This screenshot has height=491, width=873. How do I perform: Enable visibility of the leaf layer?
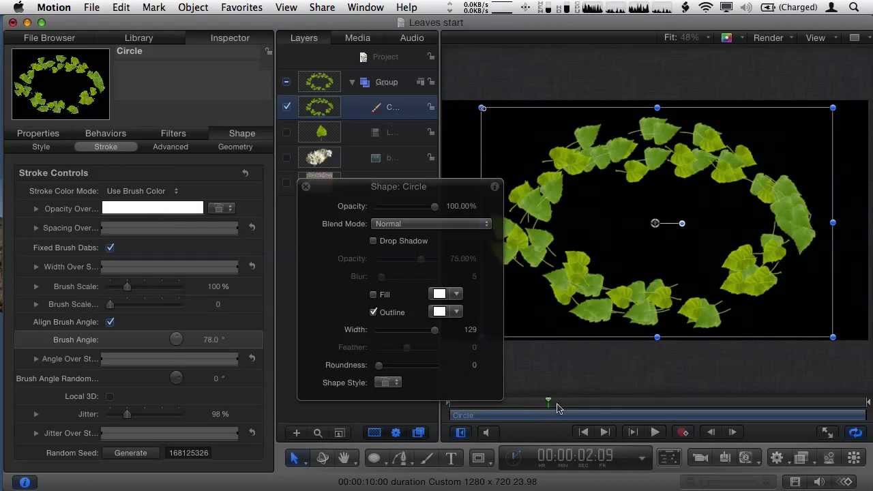pyautogui.click(x=286, y=132)
